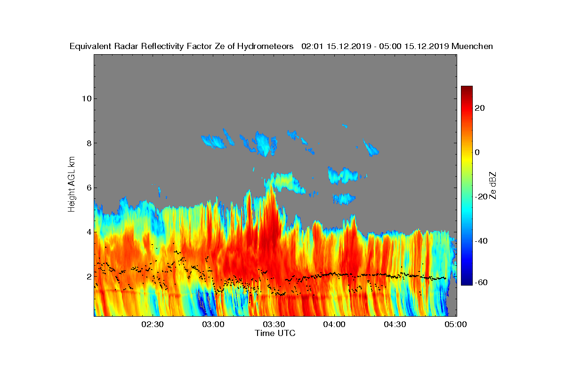Click the Height AGL km axis title
The width and height of the screenshot is (565, 377).
coord(72,185)
